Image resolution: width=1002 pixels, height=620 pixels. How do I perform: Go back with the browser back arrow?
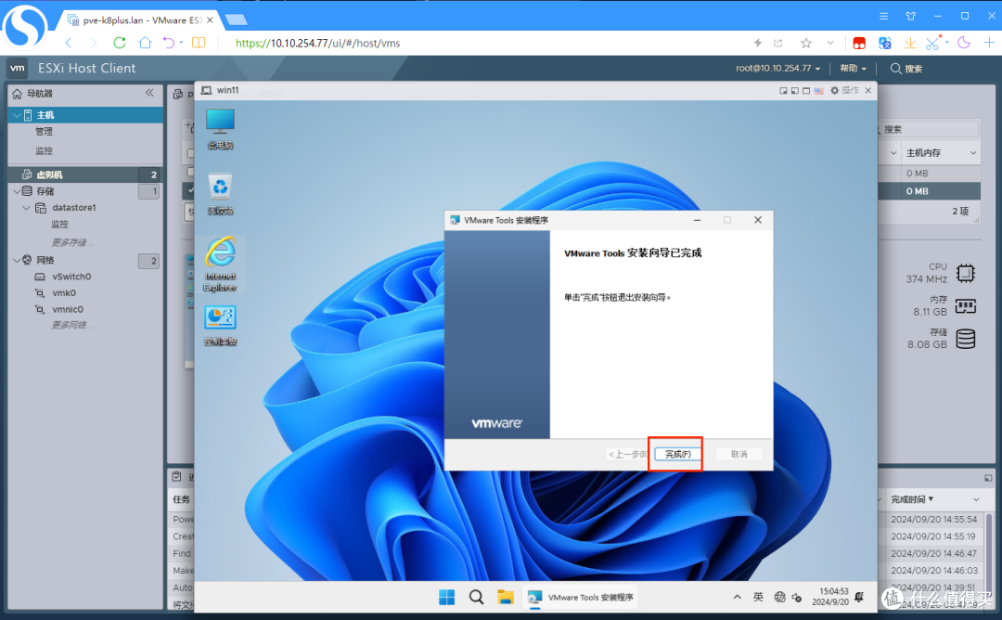tap(69, 43)
